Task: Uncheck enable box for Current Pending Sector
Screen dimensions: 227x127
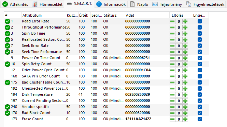Action: [200, 101]
